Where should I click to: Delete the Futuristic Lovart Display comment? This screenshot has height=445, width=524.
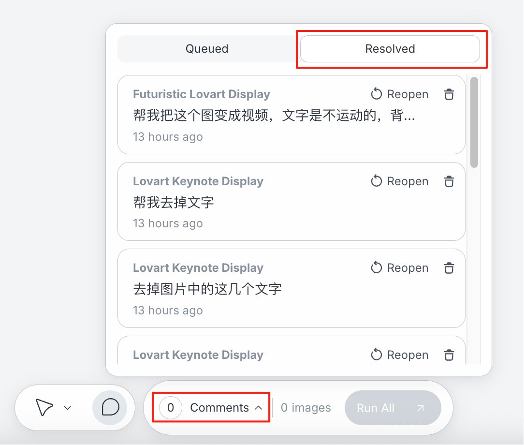449,94
